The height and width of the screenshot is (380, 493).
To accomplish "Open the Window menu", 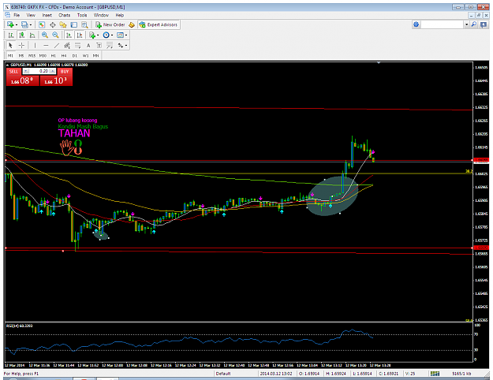I will [101, 15].
